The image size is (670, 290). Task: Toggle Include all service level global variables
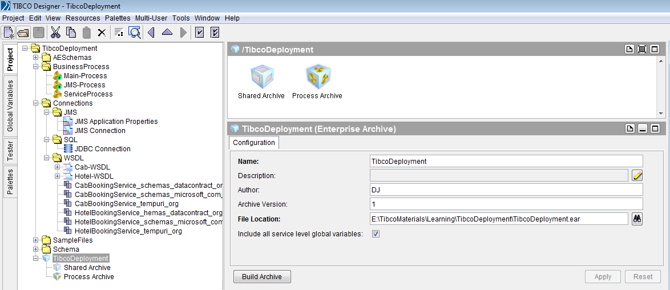pos(376,234)
